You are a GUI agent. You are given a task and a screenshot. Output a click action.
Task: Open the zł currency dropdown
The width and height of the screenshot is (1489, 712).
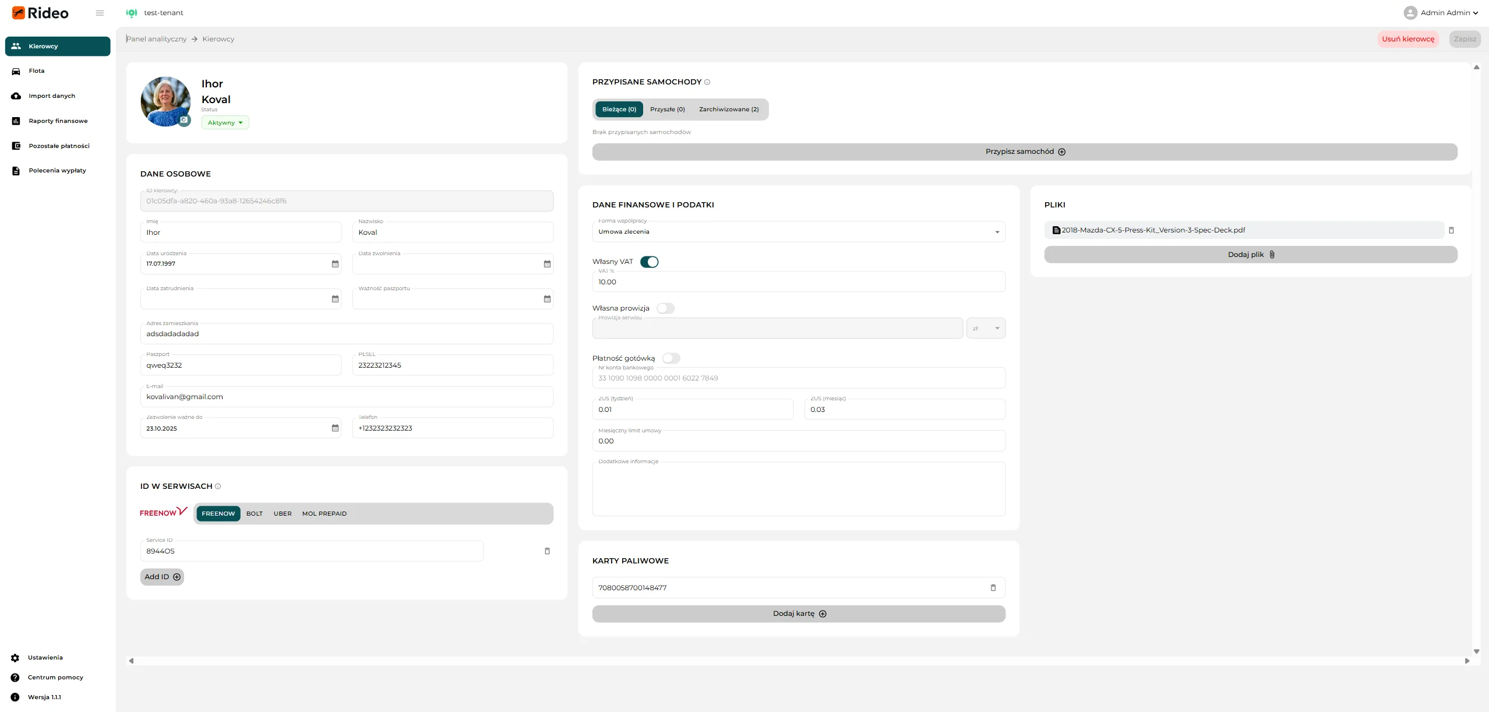pyautogui.click(x=986, y=328)
